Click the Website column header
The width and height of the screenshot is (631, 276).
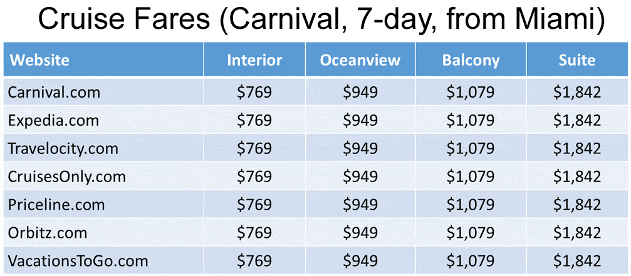point(39,60)
